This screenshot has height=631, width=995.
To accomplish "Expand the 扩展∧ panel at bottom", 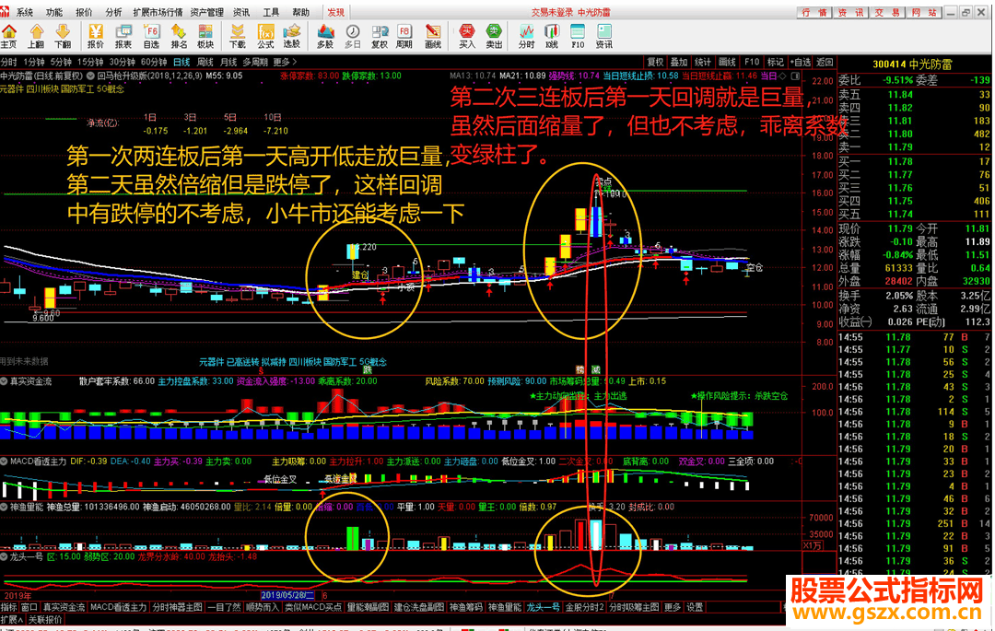I will coord(12,620).
